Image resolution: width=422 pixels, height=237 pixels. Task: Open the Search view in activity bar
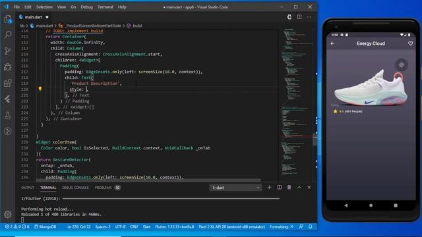(x=8, y=35)
